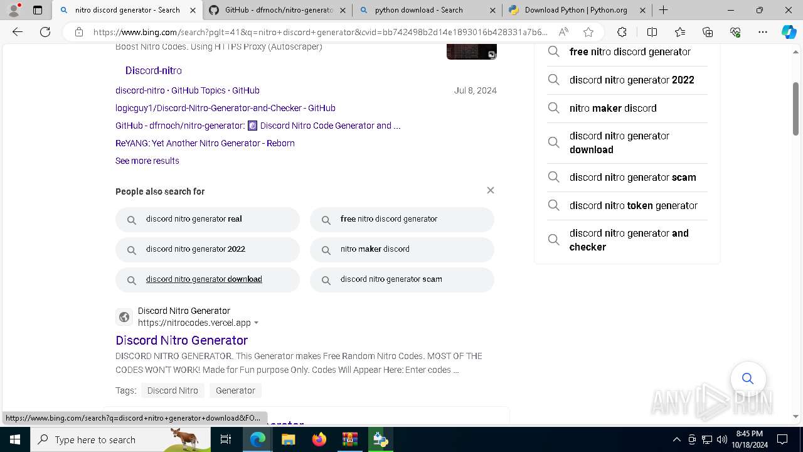Select sidebar discord nitro generator download

[627, 143]
